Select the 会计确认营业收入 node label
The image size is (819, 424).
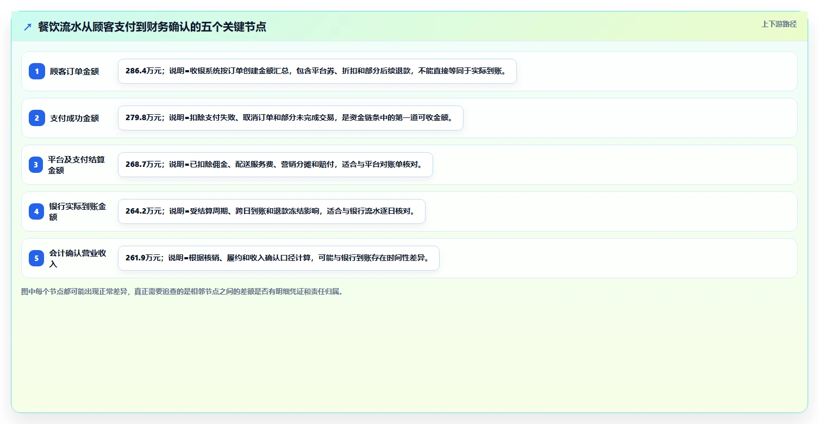pyautogui.click(x=78, y=258)
